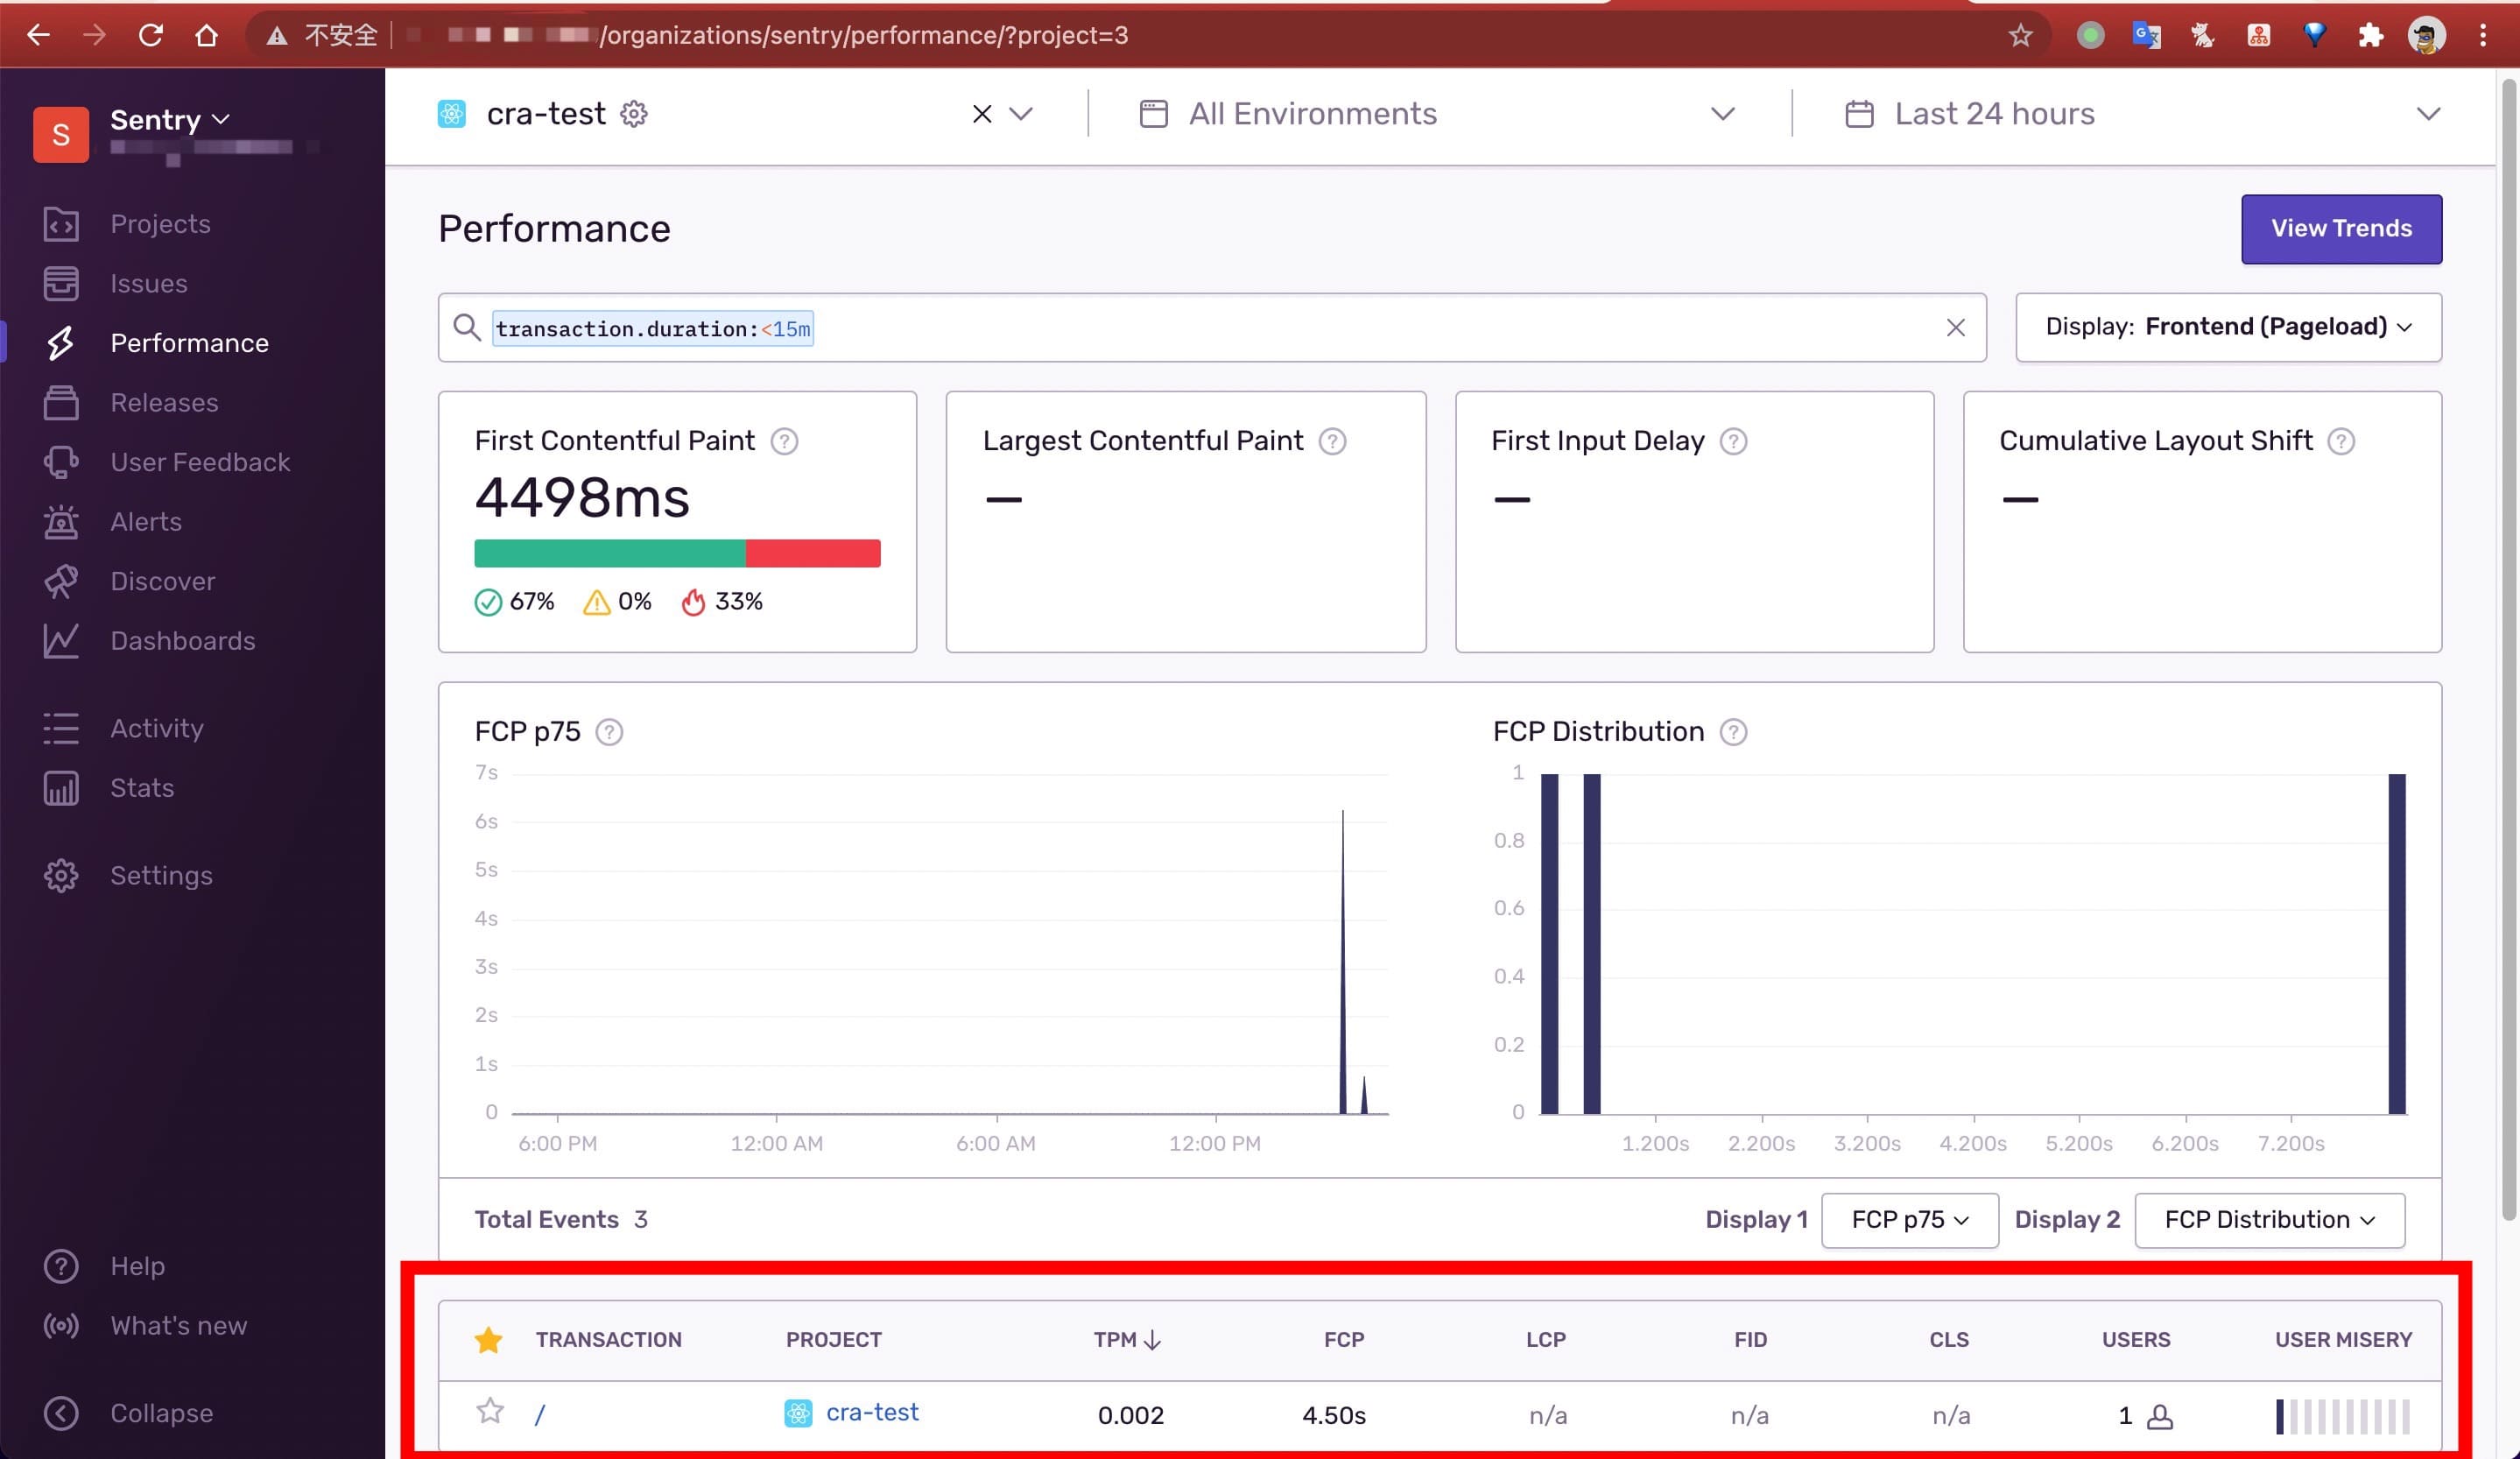Toggle the key transactions star header
The width and height of the screenshot is (2520, 1459).
(x=488, y=1340)
